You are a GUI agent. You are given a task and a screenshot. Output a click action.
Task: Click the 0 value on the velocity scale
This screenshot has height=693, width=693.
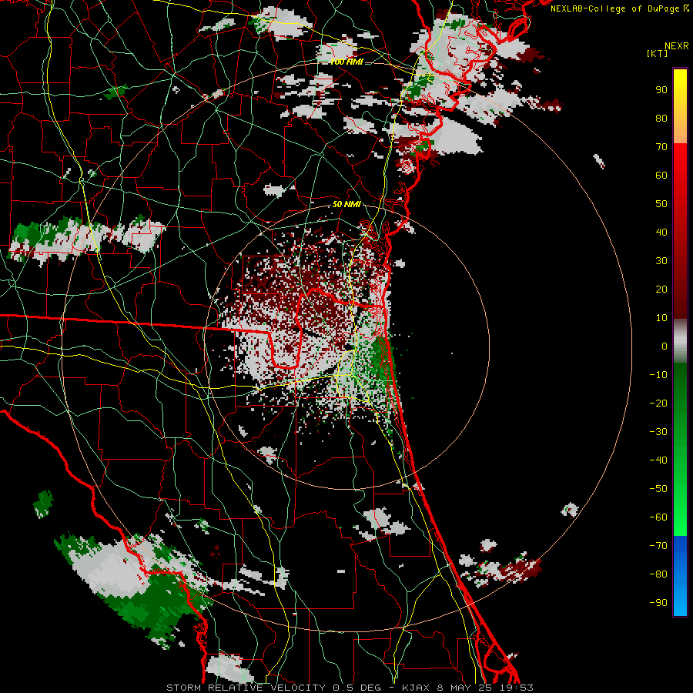click(665, 346)
